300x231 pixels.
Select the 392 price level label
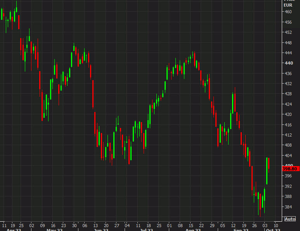pyautogui.click(x=288, y=186)
